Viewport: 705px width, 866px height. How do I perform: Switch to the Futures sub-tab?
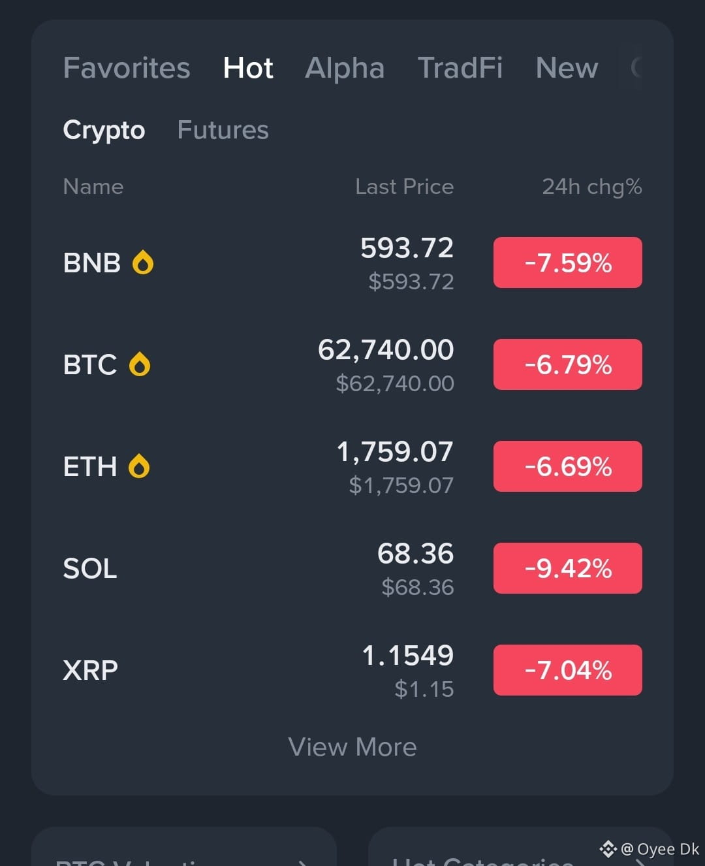click(x=223, y=130)
